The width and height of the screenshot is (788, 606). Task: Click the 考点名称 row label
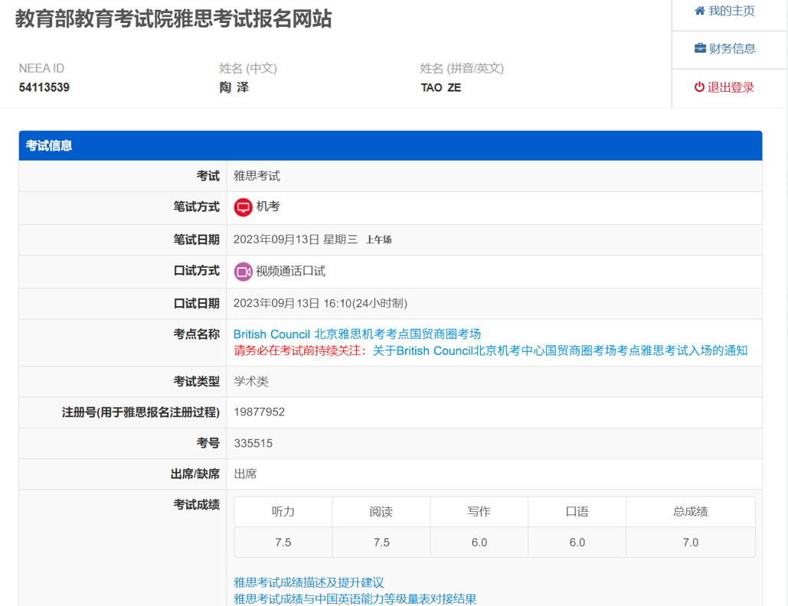pos(197,334)
